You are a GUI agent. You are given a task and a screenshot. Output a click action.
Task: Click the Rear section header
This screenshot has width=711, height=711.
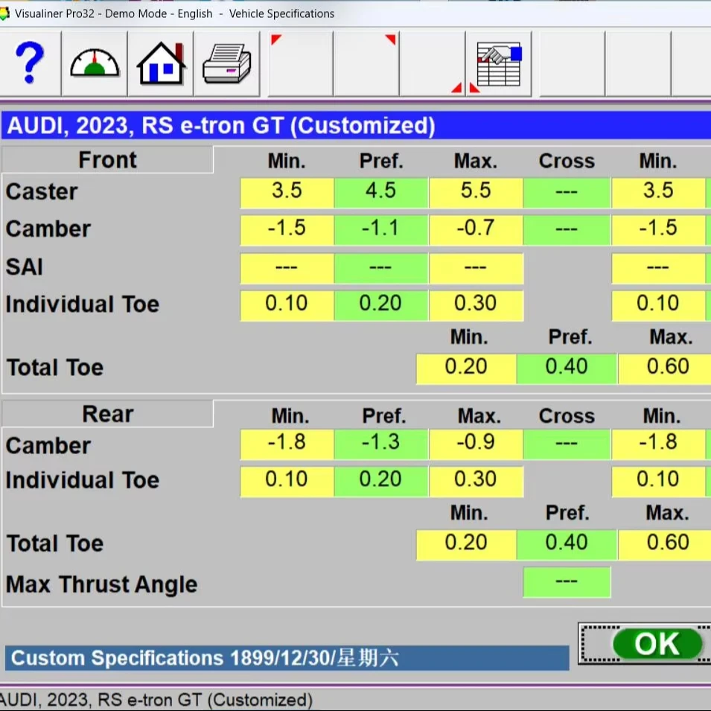click(x=108, y=413)
